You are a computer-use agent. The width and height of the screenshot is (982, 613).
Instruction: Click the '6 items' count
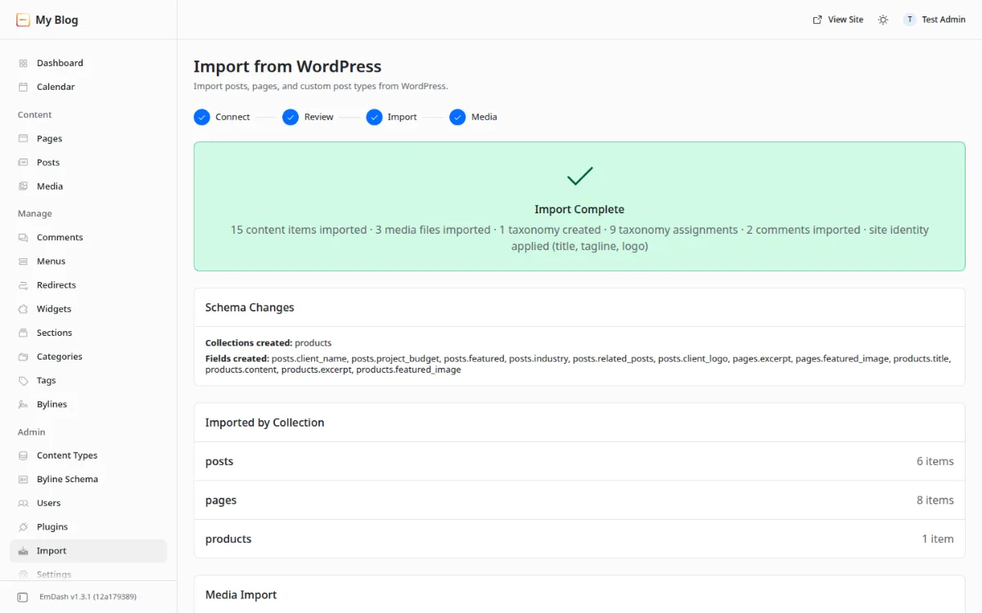[935, 461]
